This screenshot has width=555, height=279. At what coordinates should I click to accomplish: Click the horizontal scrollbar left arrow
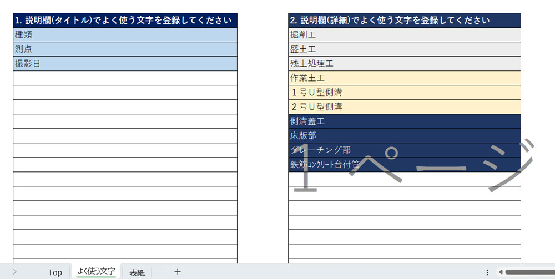coord(500,272)
